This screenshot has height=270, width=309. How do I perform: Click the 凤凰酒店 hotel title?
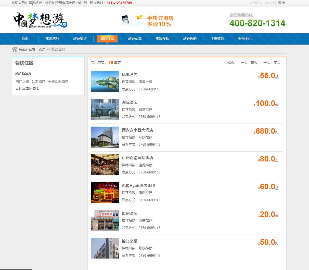click(x=130, y=75)
